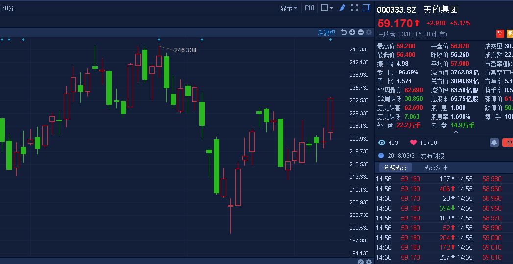The image size is (513, 264).
Task: Click the 量比 value 1.571
Action: 404,81
